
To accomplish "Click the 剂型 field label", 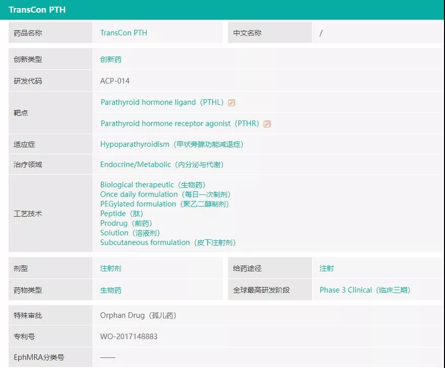I will point(21,268).
